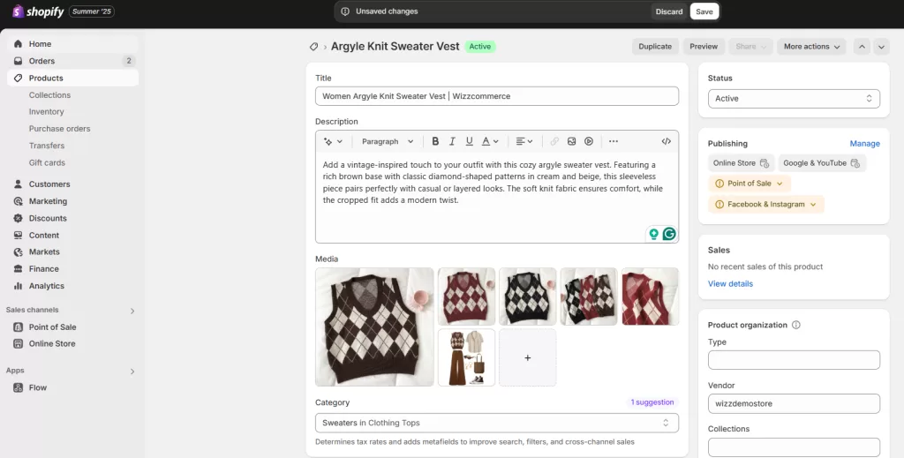The width and height of the screenshot is (904, 458).
Task: Click the Content icon in sidebar
Action: 18,235
